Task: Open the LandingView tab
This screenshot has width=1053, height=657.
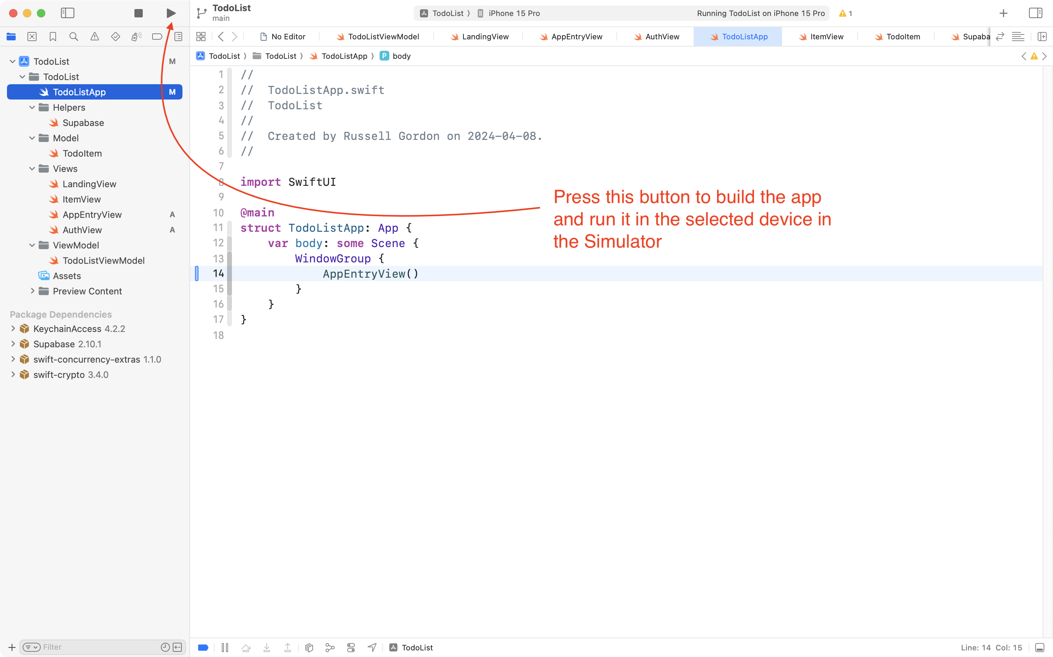Action: 483,37
